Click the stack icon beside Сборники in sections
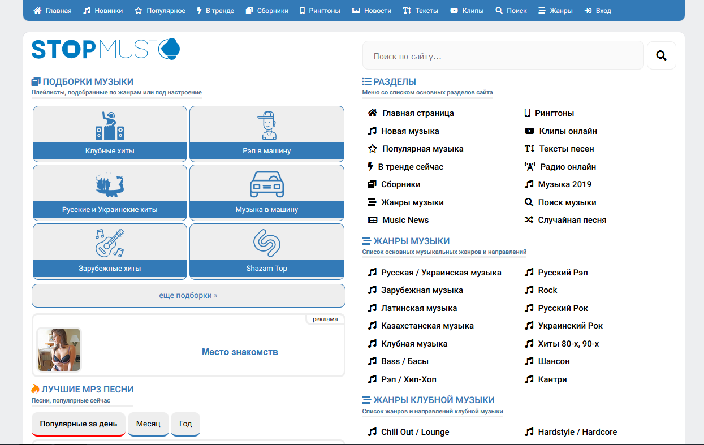The image size is (704, 445). pyautogui.click(x=372, y=184)
